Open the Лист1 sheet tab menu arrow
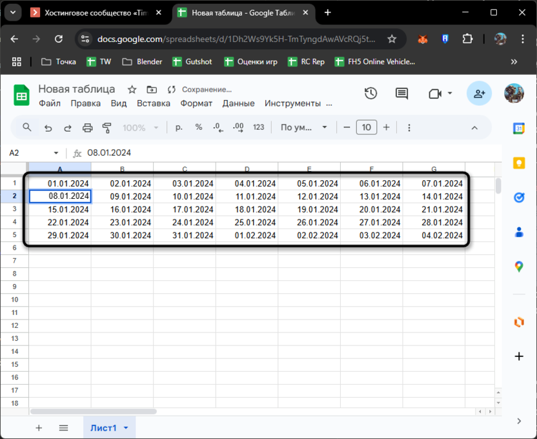This screenshot has height=439, width=537. click(126, 428)
